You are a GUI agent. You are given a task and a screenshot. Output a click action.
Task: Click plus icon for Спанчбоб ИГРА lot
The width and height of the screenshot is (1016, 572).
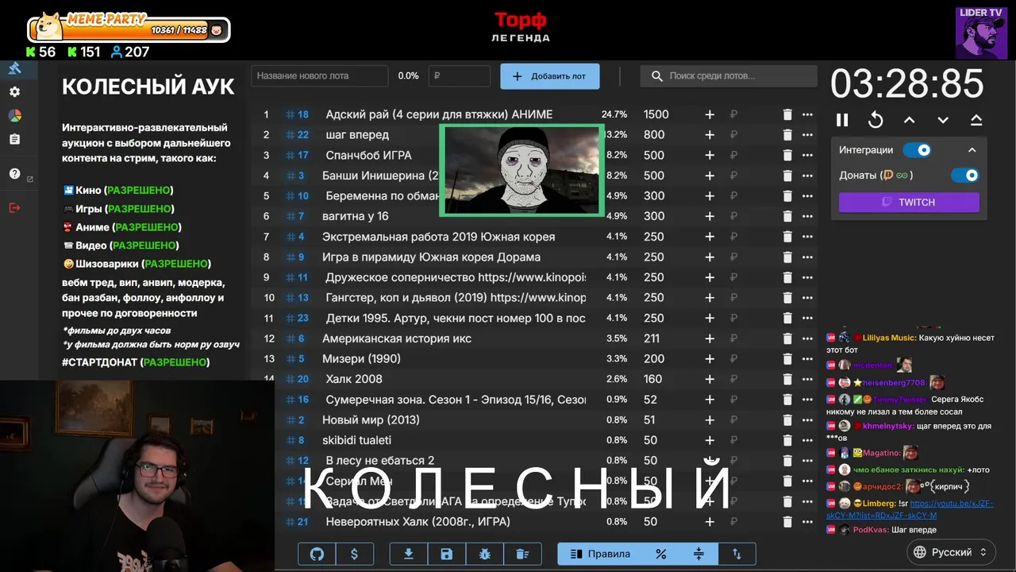710,156
